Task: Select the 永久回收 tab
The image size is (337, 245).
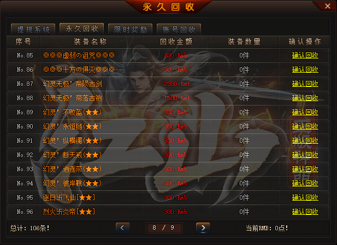Action: pos(82,28)
